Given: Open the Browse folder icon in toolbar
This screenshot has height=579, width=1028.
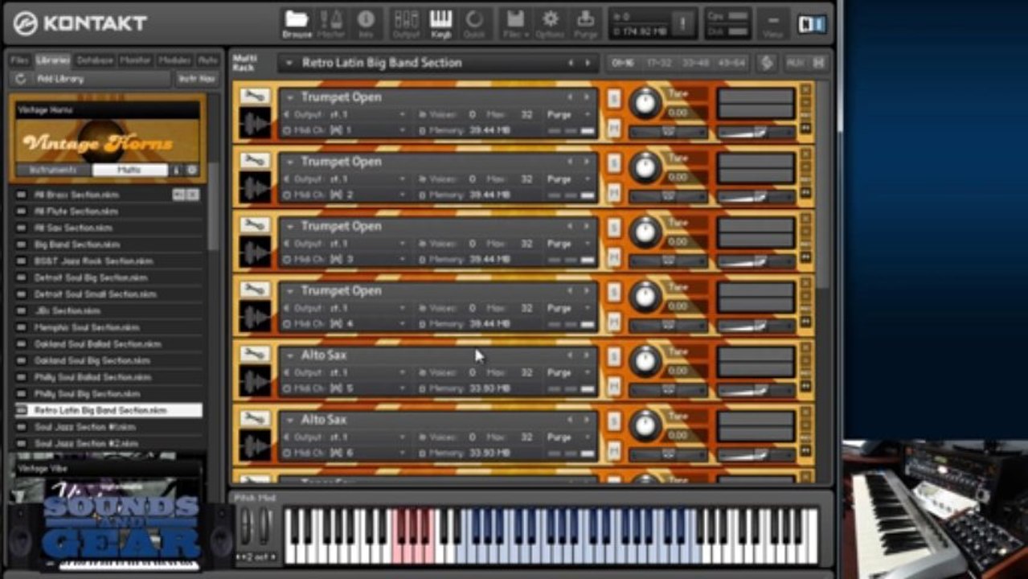Looking at the screenshot, I should pos(297,23).
